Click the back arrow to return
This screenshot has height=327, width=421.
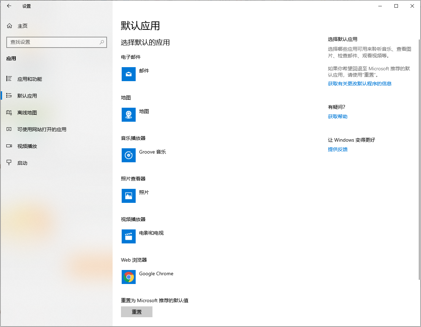pos(9,6)
